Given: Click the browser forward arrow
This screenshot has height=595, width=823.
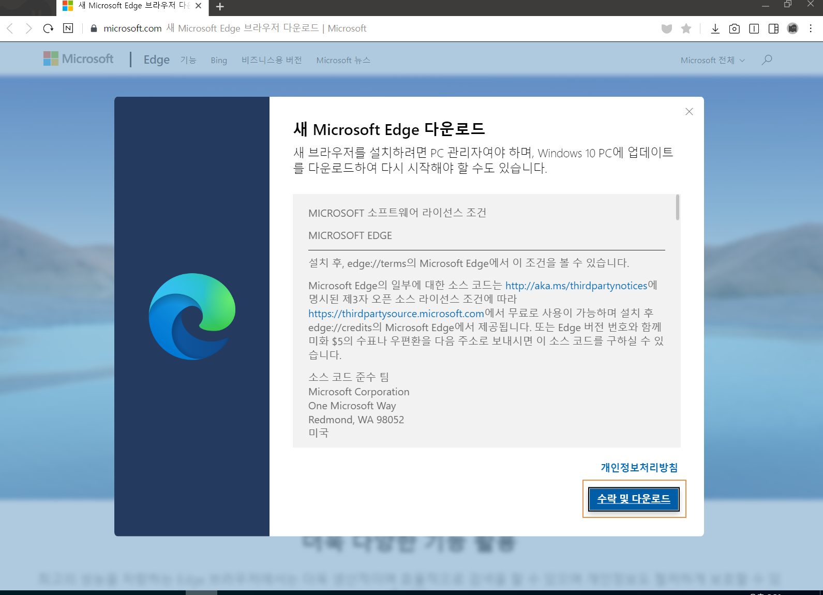Looking at the screenshot, I should [x=29, y=28].
